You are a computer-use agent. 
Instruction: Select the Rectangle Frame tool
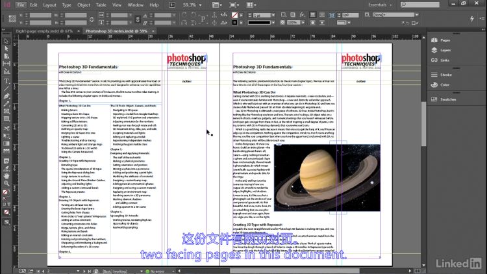(6, 111)
